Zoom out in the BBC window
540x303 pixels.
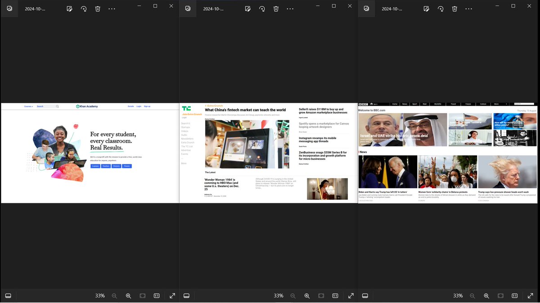(472, 296)
